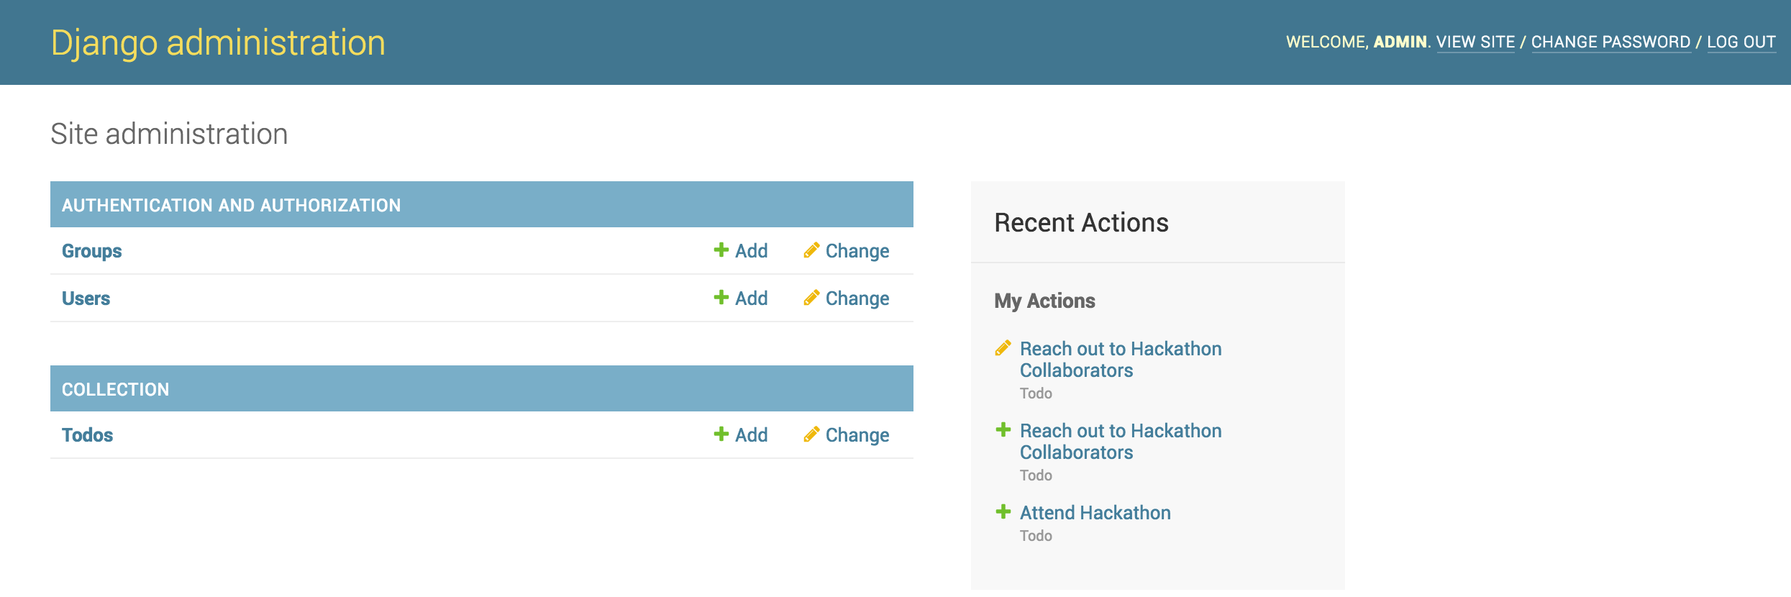Open the Django administration home title
This screenshot has width=1791, height=597.
point(218,42)
